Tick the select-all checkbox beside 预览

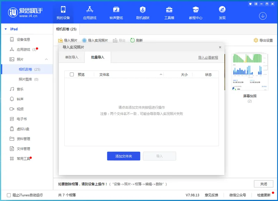tap(72, 75)
